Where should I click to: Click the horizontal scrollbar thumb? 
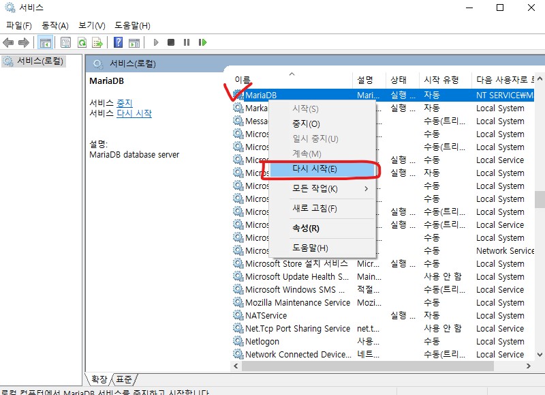point(368,366)
